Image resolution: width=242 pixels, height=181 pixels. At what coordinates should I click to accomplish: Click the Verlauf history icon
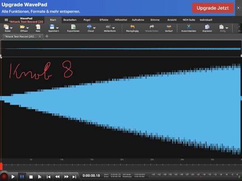point(169,27)
